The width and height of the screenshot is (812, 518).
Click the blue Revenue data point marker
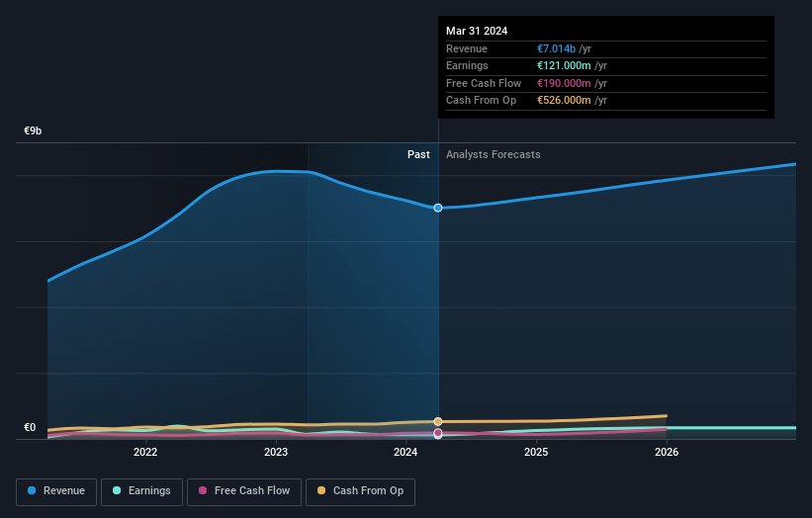coord(438,208)
